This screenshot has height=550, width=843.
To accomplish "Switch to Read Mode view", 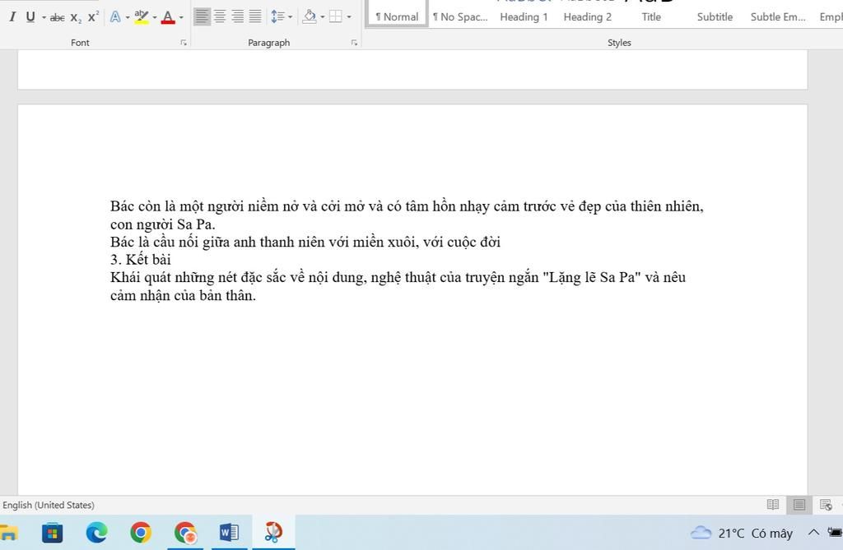I will pyautogui.click(x=772, y=505).
